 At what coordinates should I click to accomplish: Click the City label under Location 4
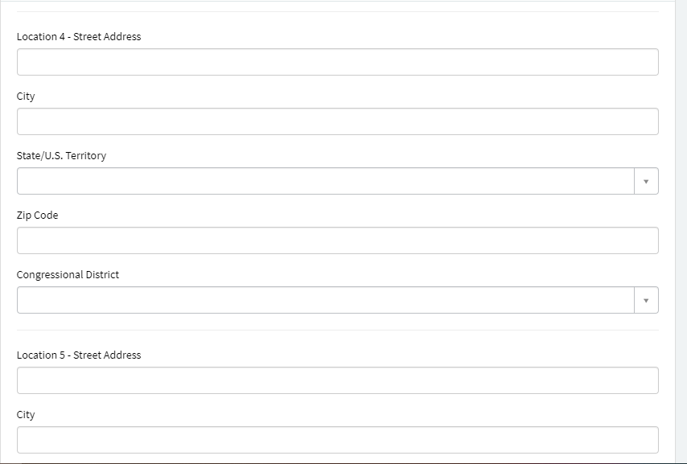26,96
